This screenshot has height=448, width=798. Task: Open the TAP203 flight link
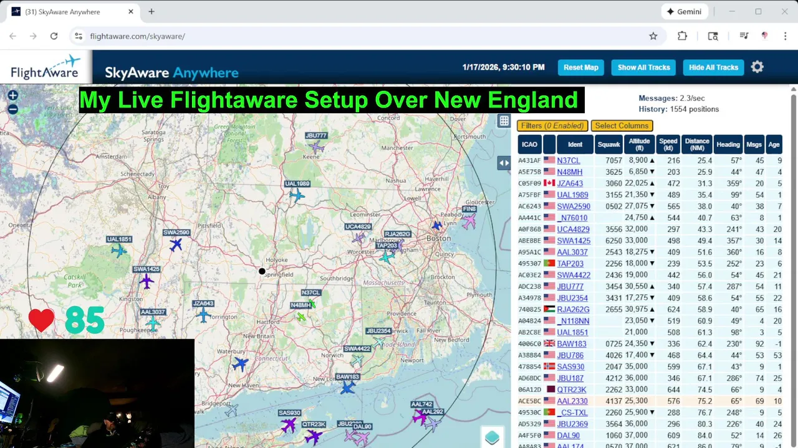(570, 264)
